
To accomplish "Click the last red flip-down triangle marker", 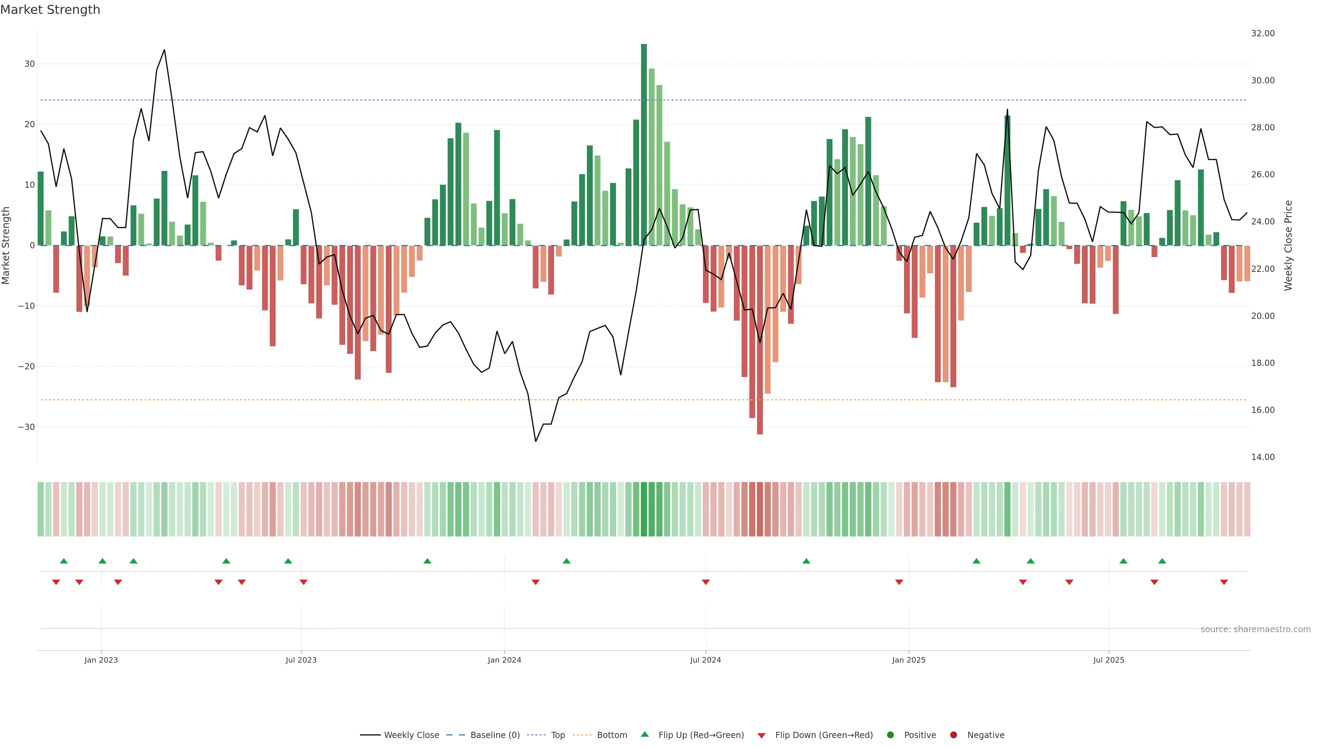I will point(1224,582).
